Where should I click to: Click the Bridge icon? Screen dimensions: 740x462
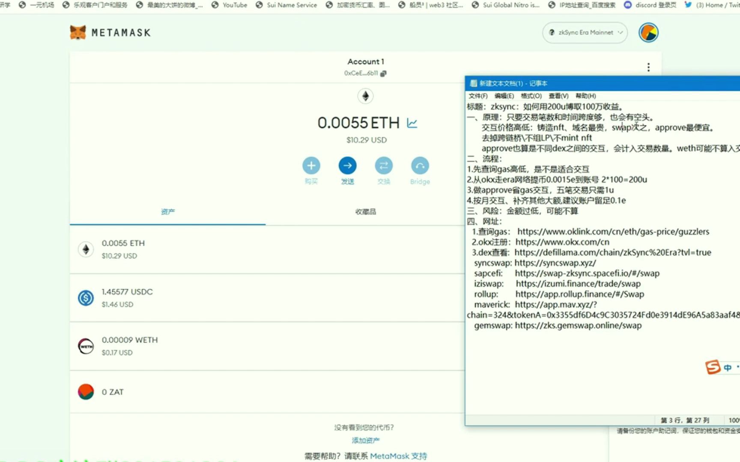[x=420, y=166]
